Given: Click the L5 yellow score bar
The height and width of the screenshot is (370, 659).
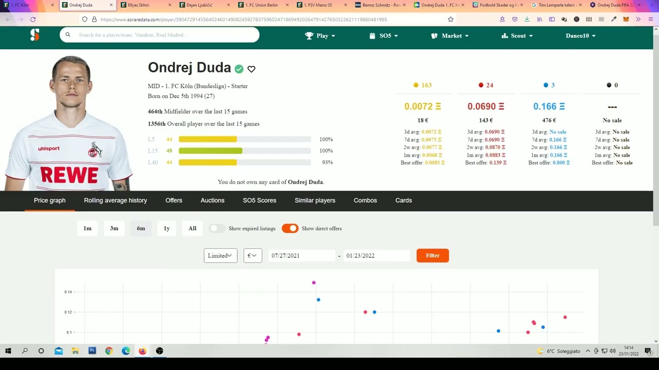Looking at the screenshot, I should click(207, 139).
